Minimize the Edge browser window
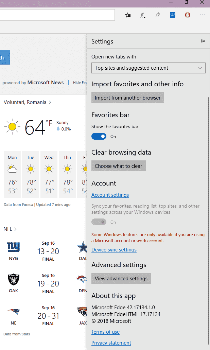The image size is (210, 350). [x=171, y=2]
